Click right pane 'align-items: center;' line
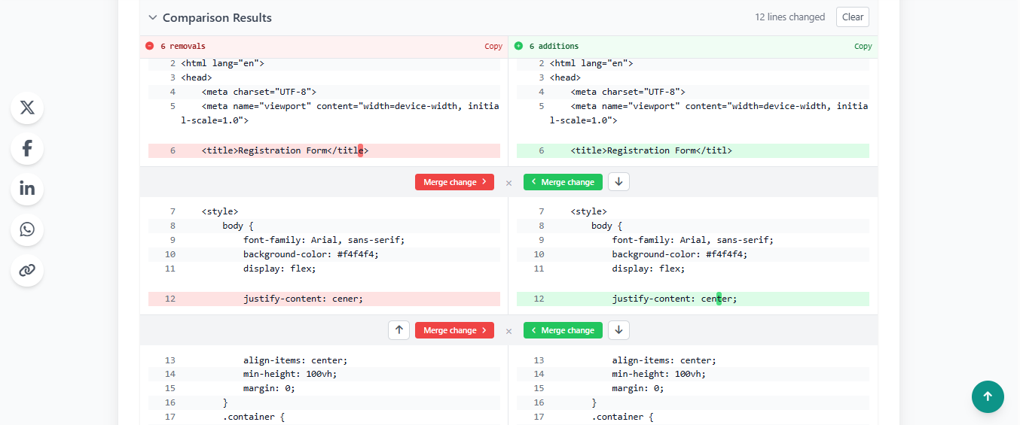 point(693,360)
